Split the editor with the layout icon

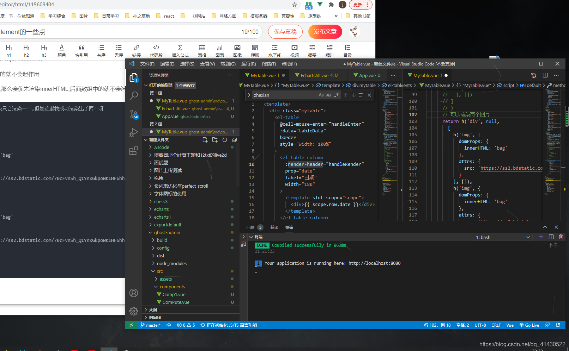tap(545, 75)
